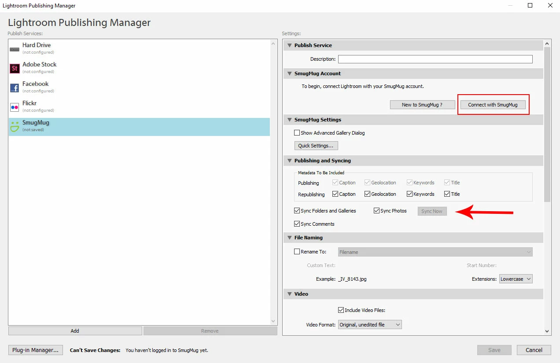Uncheck Include Video Files
The height and width of the screenshot is (363, 560).
[341, 310]
